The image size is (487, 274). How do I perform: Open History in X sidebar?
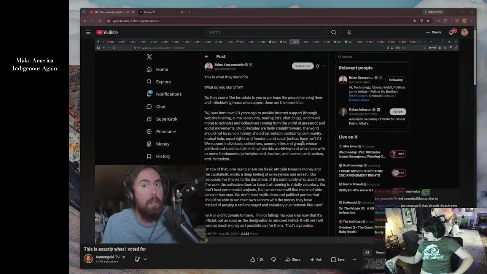(158, 156)
